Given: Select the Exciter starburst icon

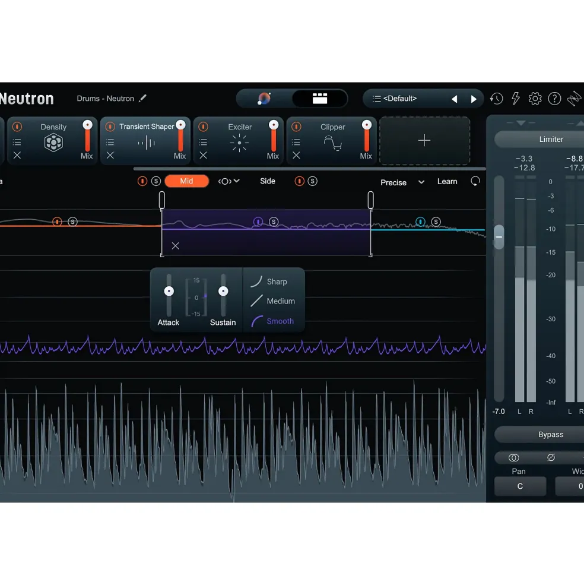Looking at the screenshot, I should point(239,143).
